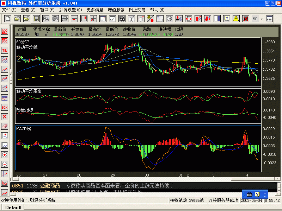Click the New document toolbar icon
This screenshot has height=211, width=282.
pos(8,19)
